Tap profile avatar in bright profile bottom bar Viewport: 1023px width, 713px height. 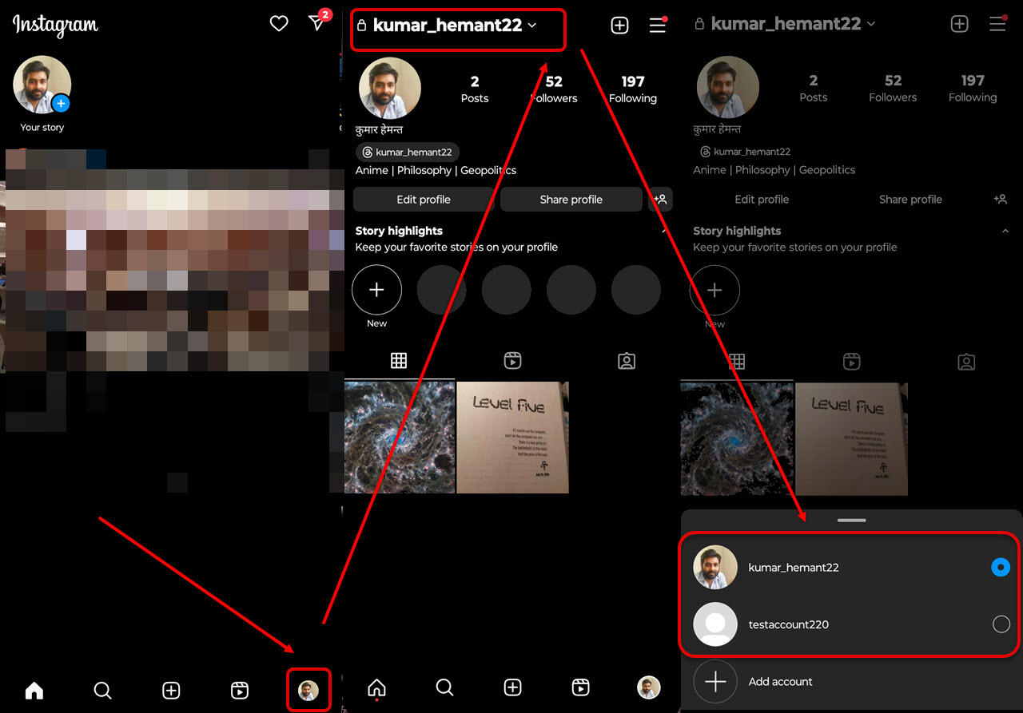coord(649,687)
